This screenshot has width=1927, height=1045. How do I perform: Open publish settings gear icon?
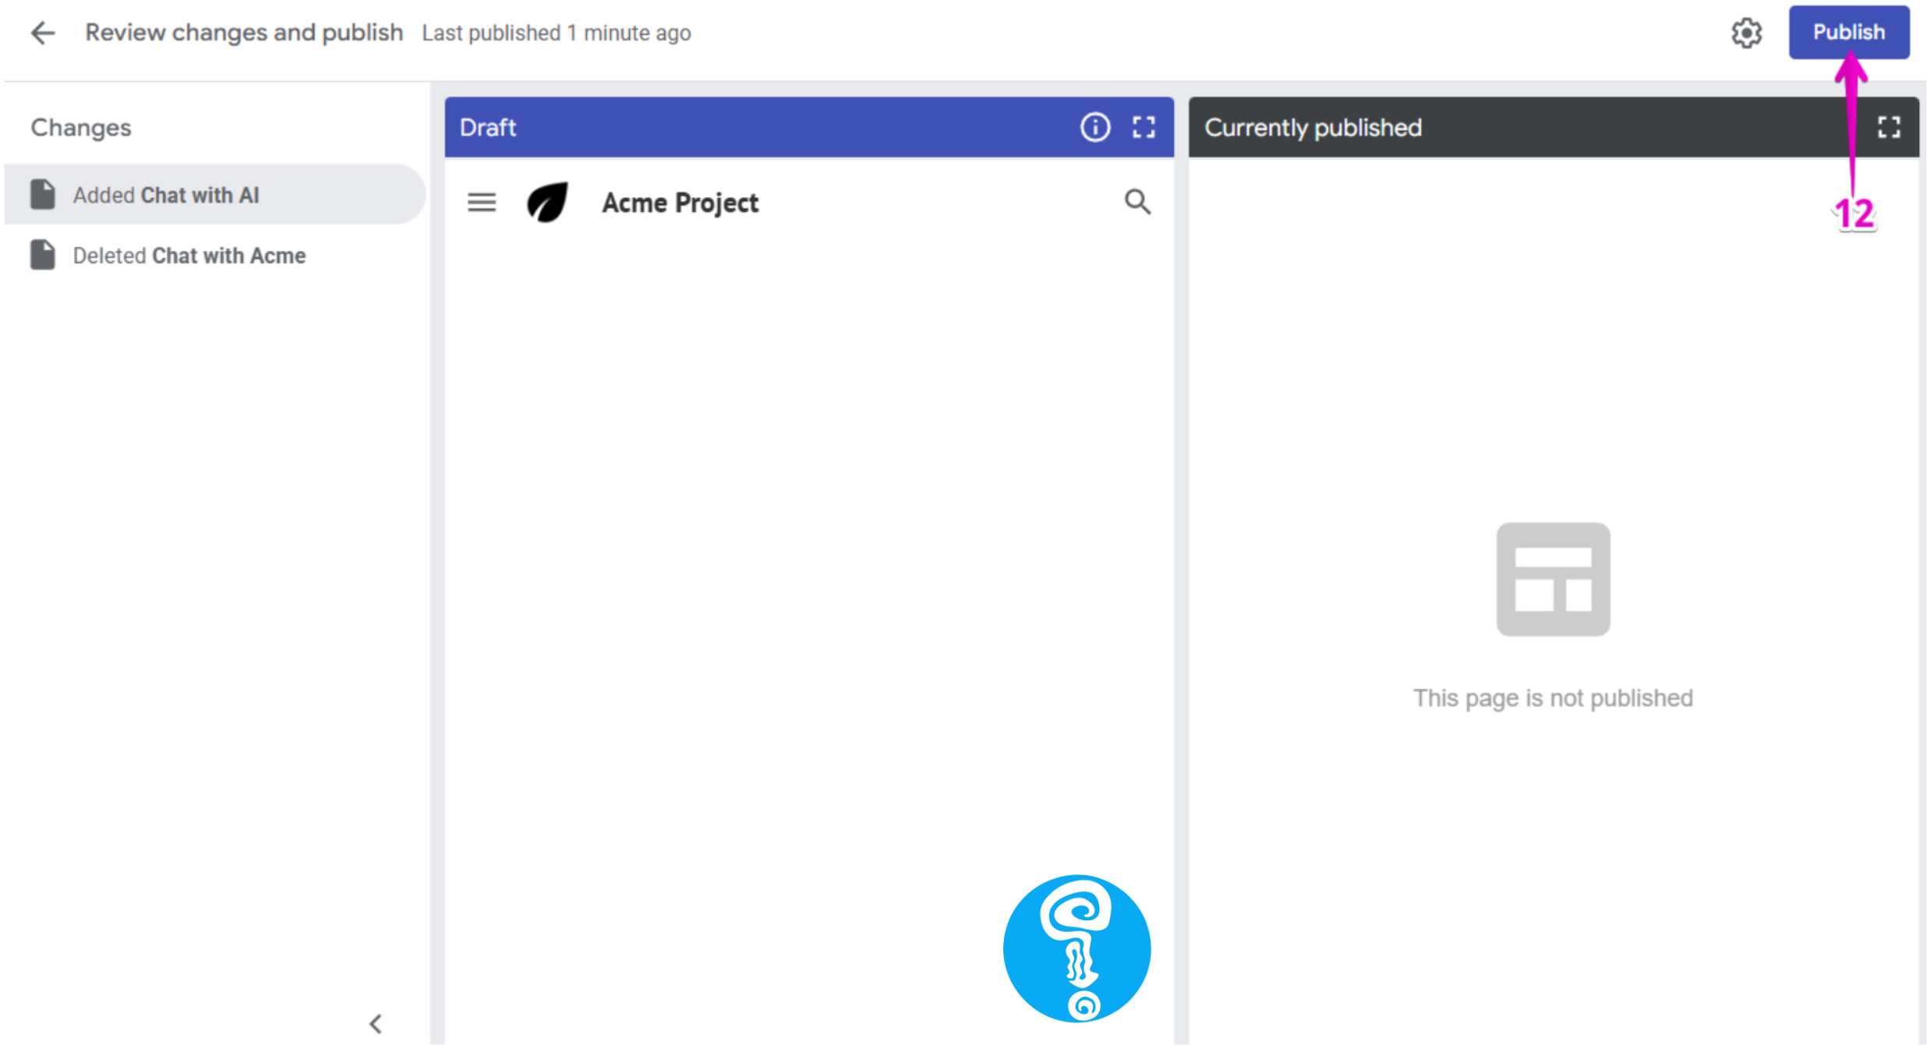[x=1746, y=33]
